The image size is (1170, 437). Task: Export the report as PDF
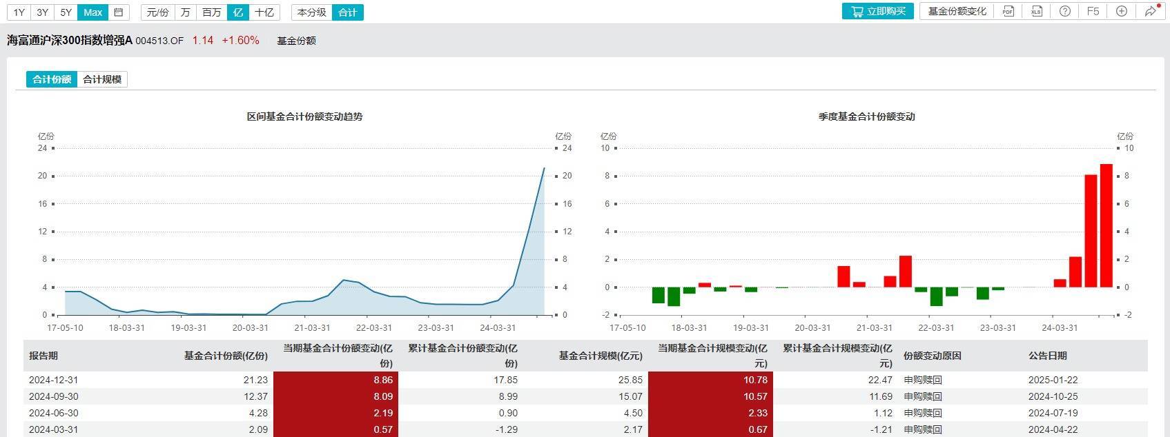[x=1008, y=12]
